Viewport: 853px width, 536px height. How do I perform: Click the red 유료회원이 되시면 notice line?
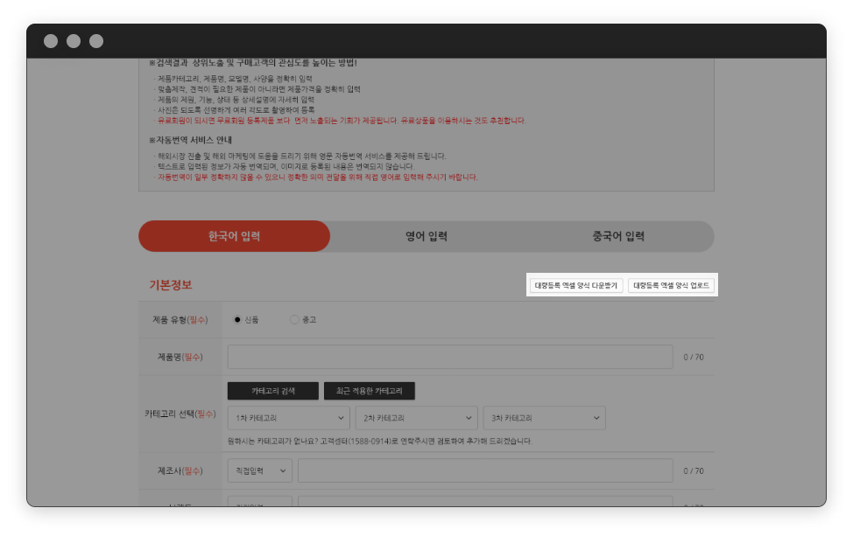point(342,121)
